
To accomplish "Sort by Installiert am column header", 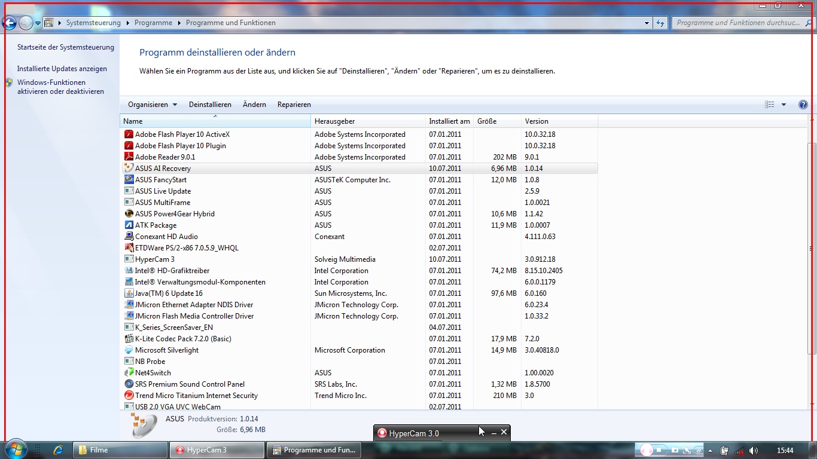I will [x=449, y=121].
